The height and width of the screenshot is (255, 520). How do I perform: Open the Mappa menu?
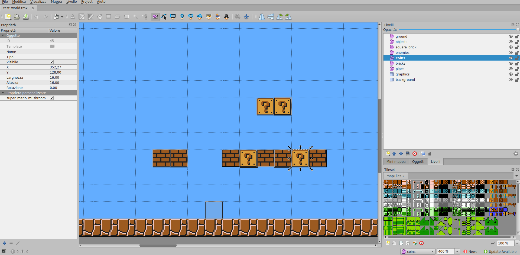pyautogui.click(x=56, y=2)
